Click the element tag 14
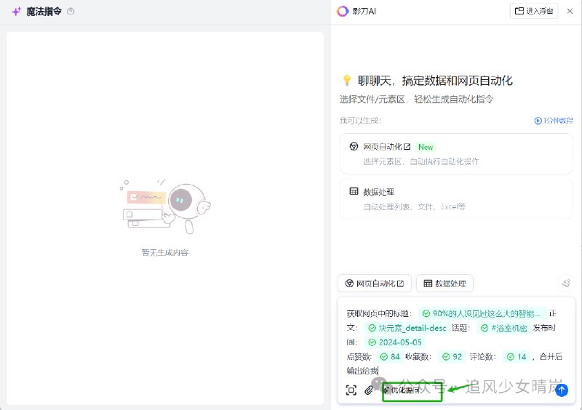The image size is (582, 410). [517, 357]
